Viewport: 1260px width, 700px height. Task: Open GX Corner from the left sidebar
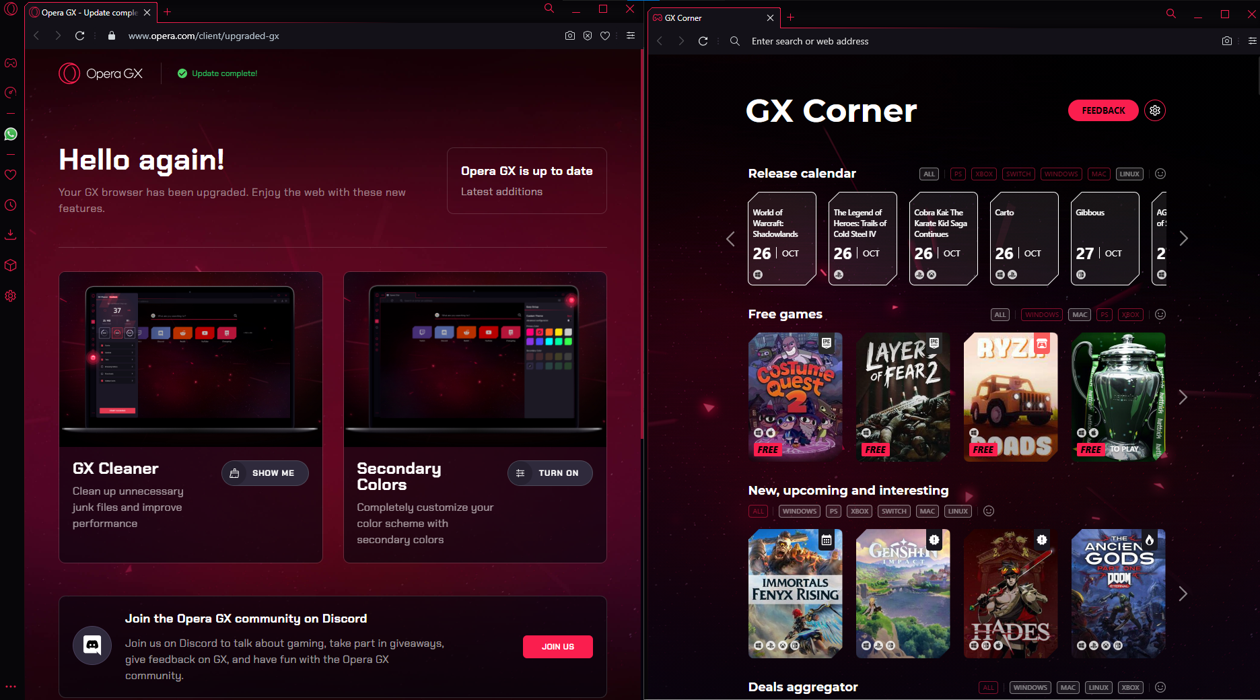(11, 63)
